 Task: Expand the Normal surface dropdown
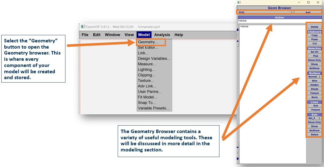pos(320,77)
